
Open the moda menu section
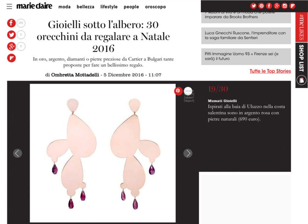[x=64, y=7]
